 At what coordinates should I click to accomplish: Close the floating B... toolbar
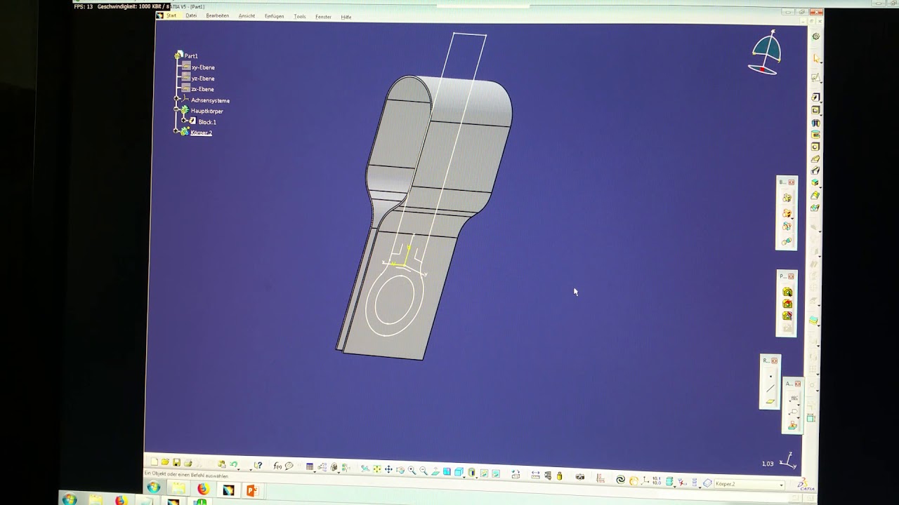(792, 182)
